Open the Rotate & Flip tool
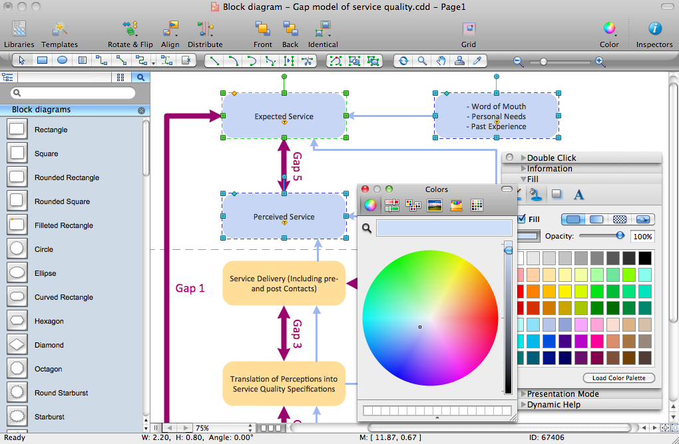The height and width of the screenshot is (444, 679). (130, 34)
